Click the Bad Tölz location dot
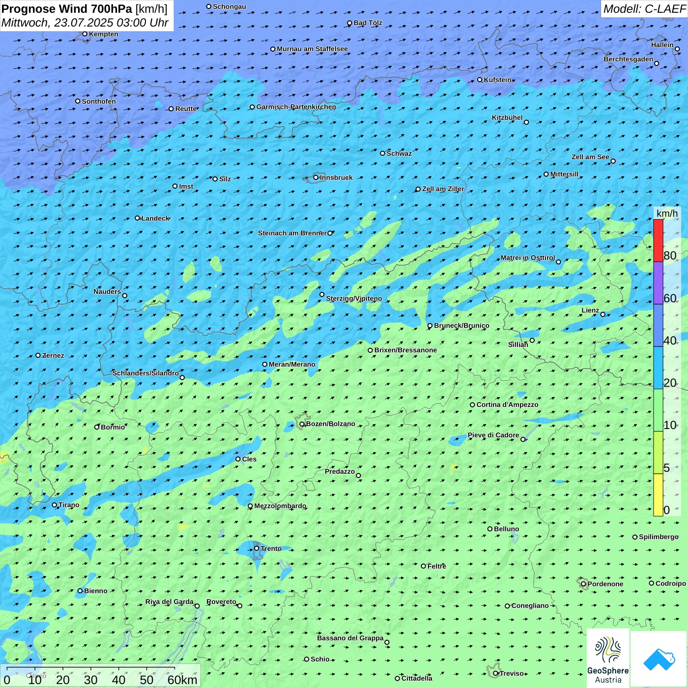688x688 pixels. (x=350, y=23)
